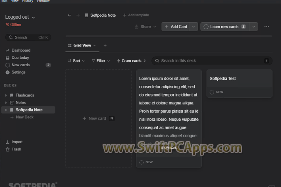
Task: Click New Deck in the sidebar
Action: coord(22,117)
